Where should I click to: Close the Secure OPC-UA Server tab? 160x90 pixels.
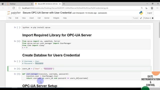coord(60,4)
